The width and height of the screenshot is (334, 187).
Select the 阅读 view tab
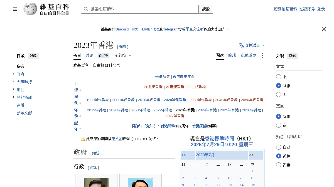pos(220,55)
